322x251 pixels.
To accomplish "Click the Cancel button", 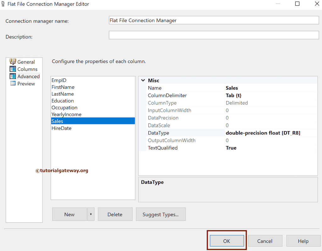I will point(265,241).
